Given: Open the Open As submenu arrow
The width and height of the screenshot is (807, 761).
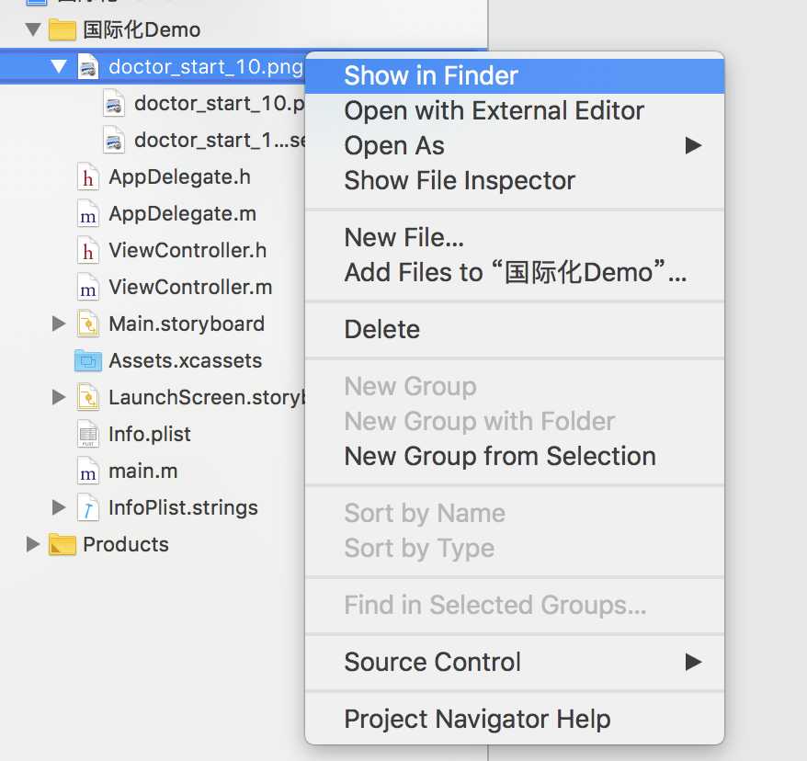Looking at the screenshot, I should (x=693, y=145).
